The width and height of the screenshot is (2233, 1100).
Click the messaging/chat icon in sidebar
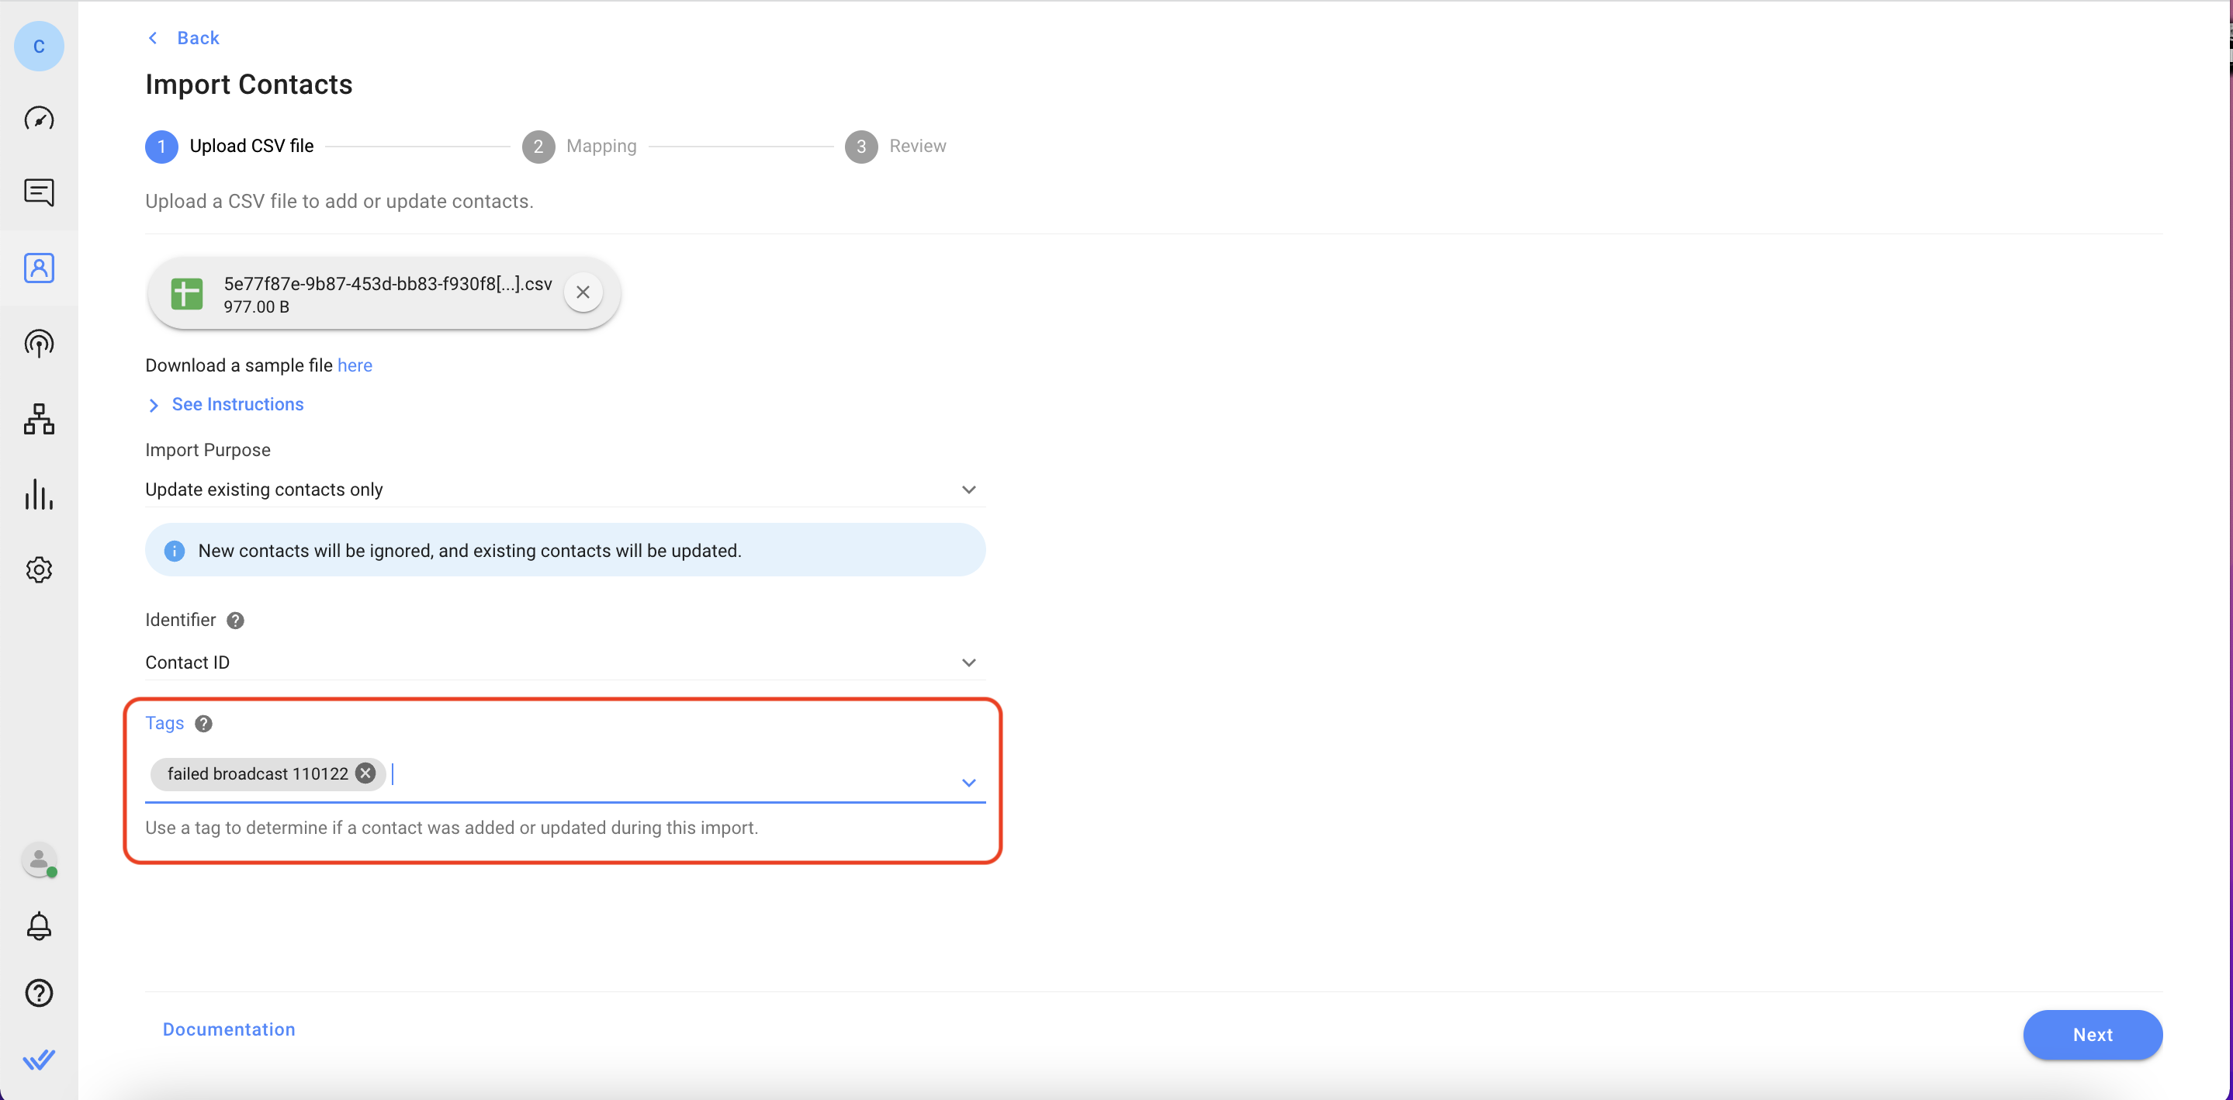[39, 192]
